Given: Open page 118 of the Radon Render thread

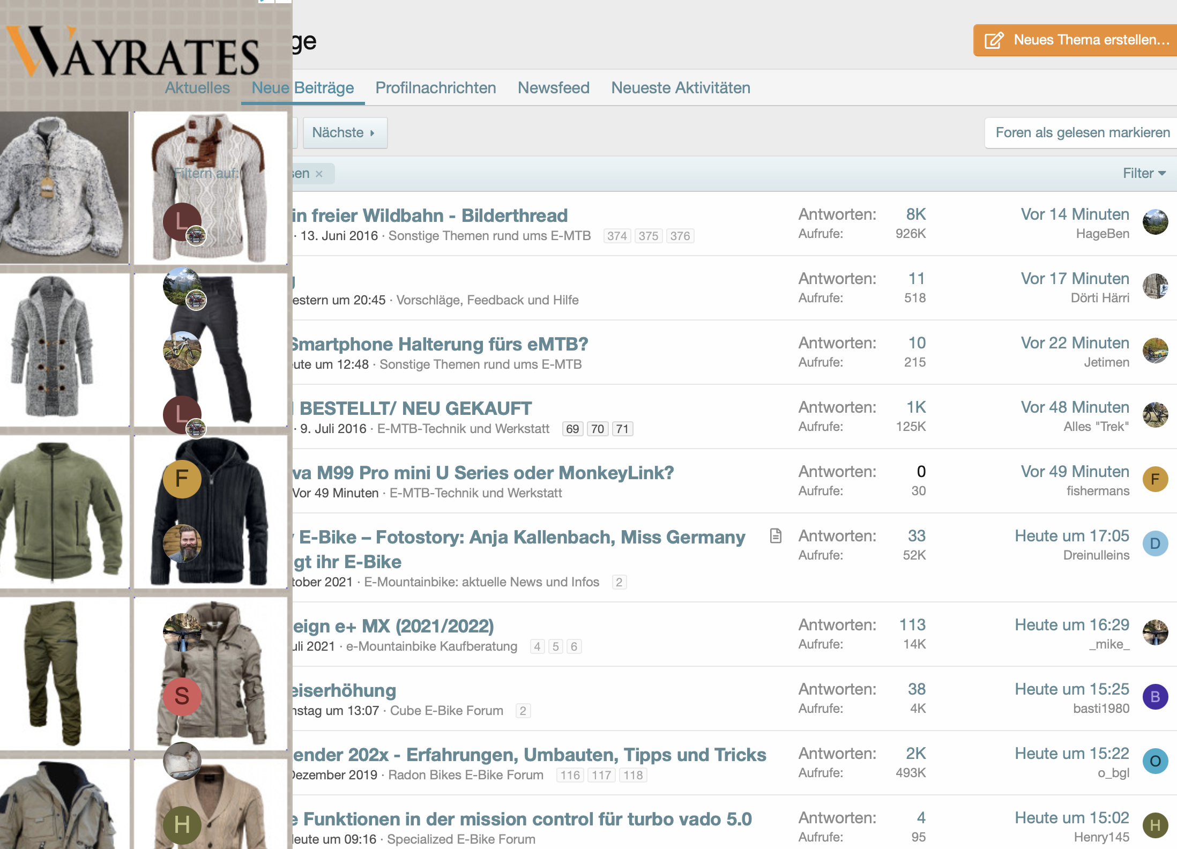Looking at the screenshot, I should [x=632, y=775].
